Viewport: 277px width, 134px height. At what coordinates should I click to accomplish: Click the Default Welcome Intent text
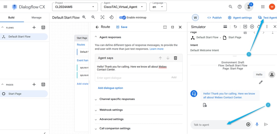[205, 50]
